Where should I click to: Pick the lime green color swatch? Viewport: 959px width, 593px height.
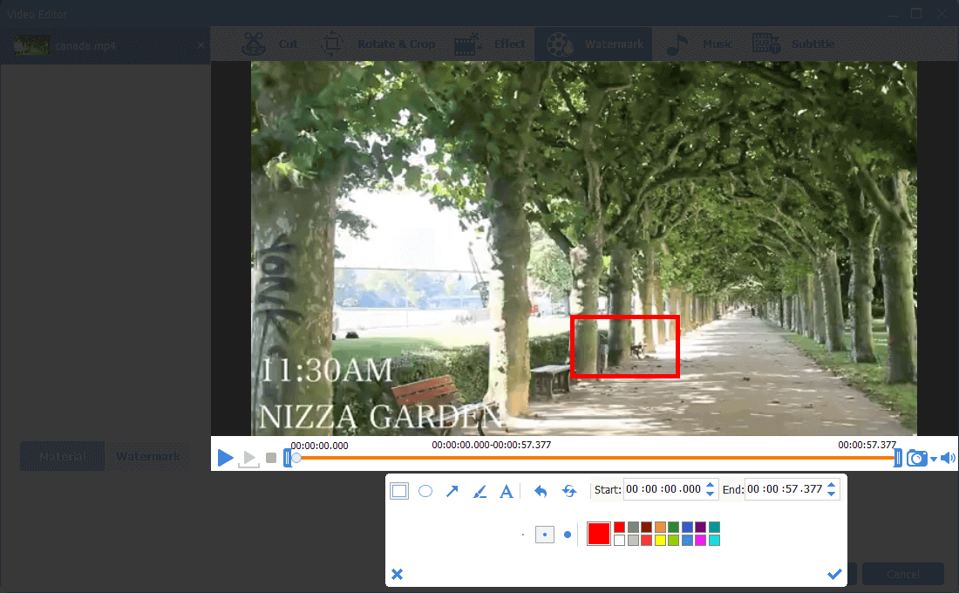pos(673,541)
